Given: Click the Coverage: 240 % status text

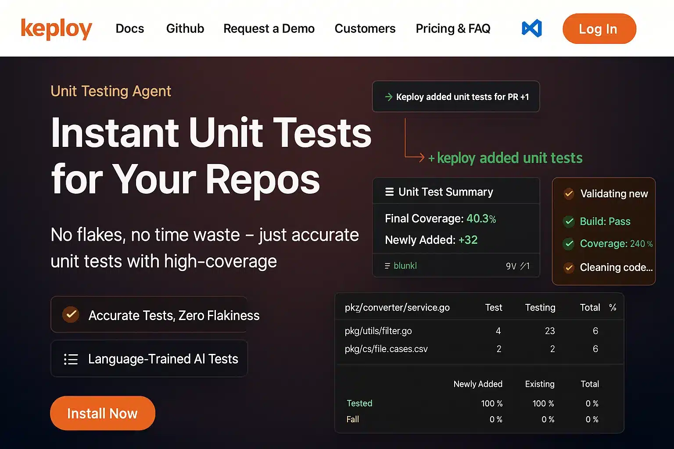Looking at the screenshot, I should coord(617,243).
